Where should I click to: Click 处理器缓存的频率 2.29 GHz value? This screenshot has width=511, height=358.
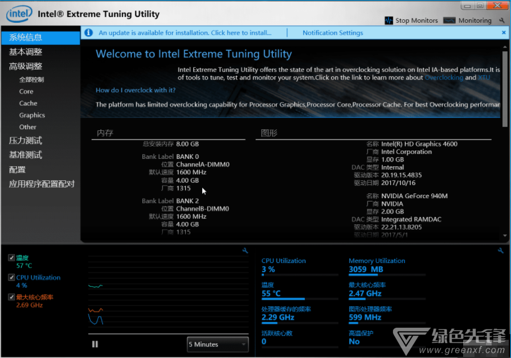click(x=278, y=318)
